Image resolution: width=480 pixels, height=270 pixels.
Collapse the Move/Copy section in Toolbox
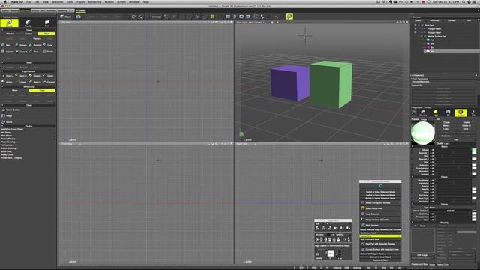2,87
